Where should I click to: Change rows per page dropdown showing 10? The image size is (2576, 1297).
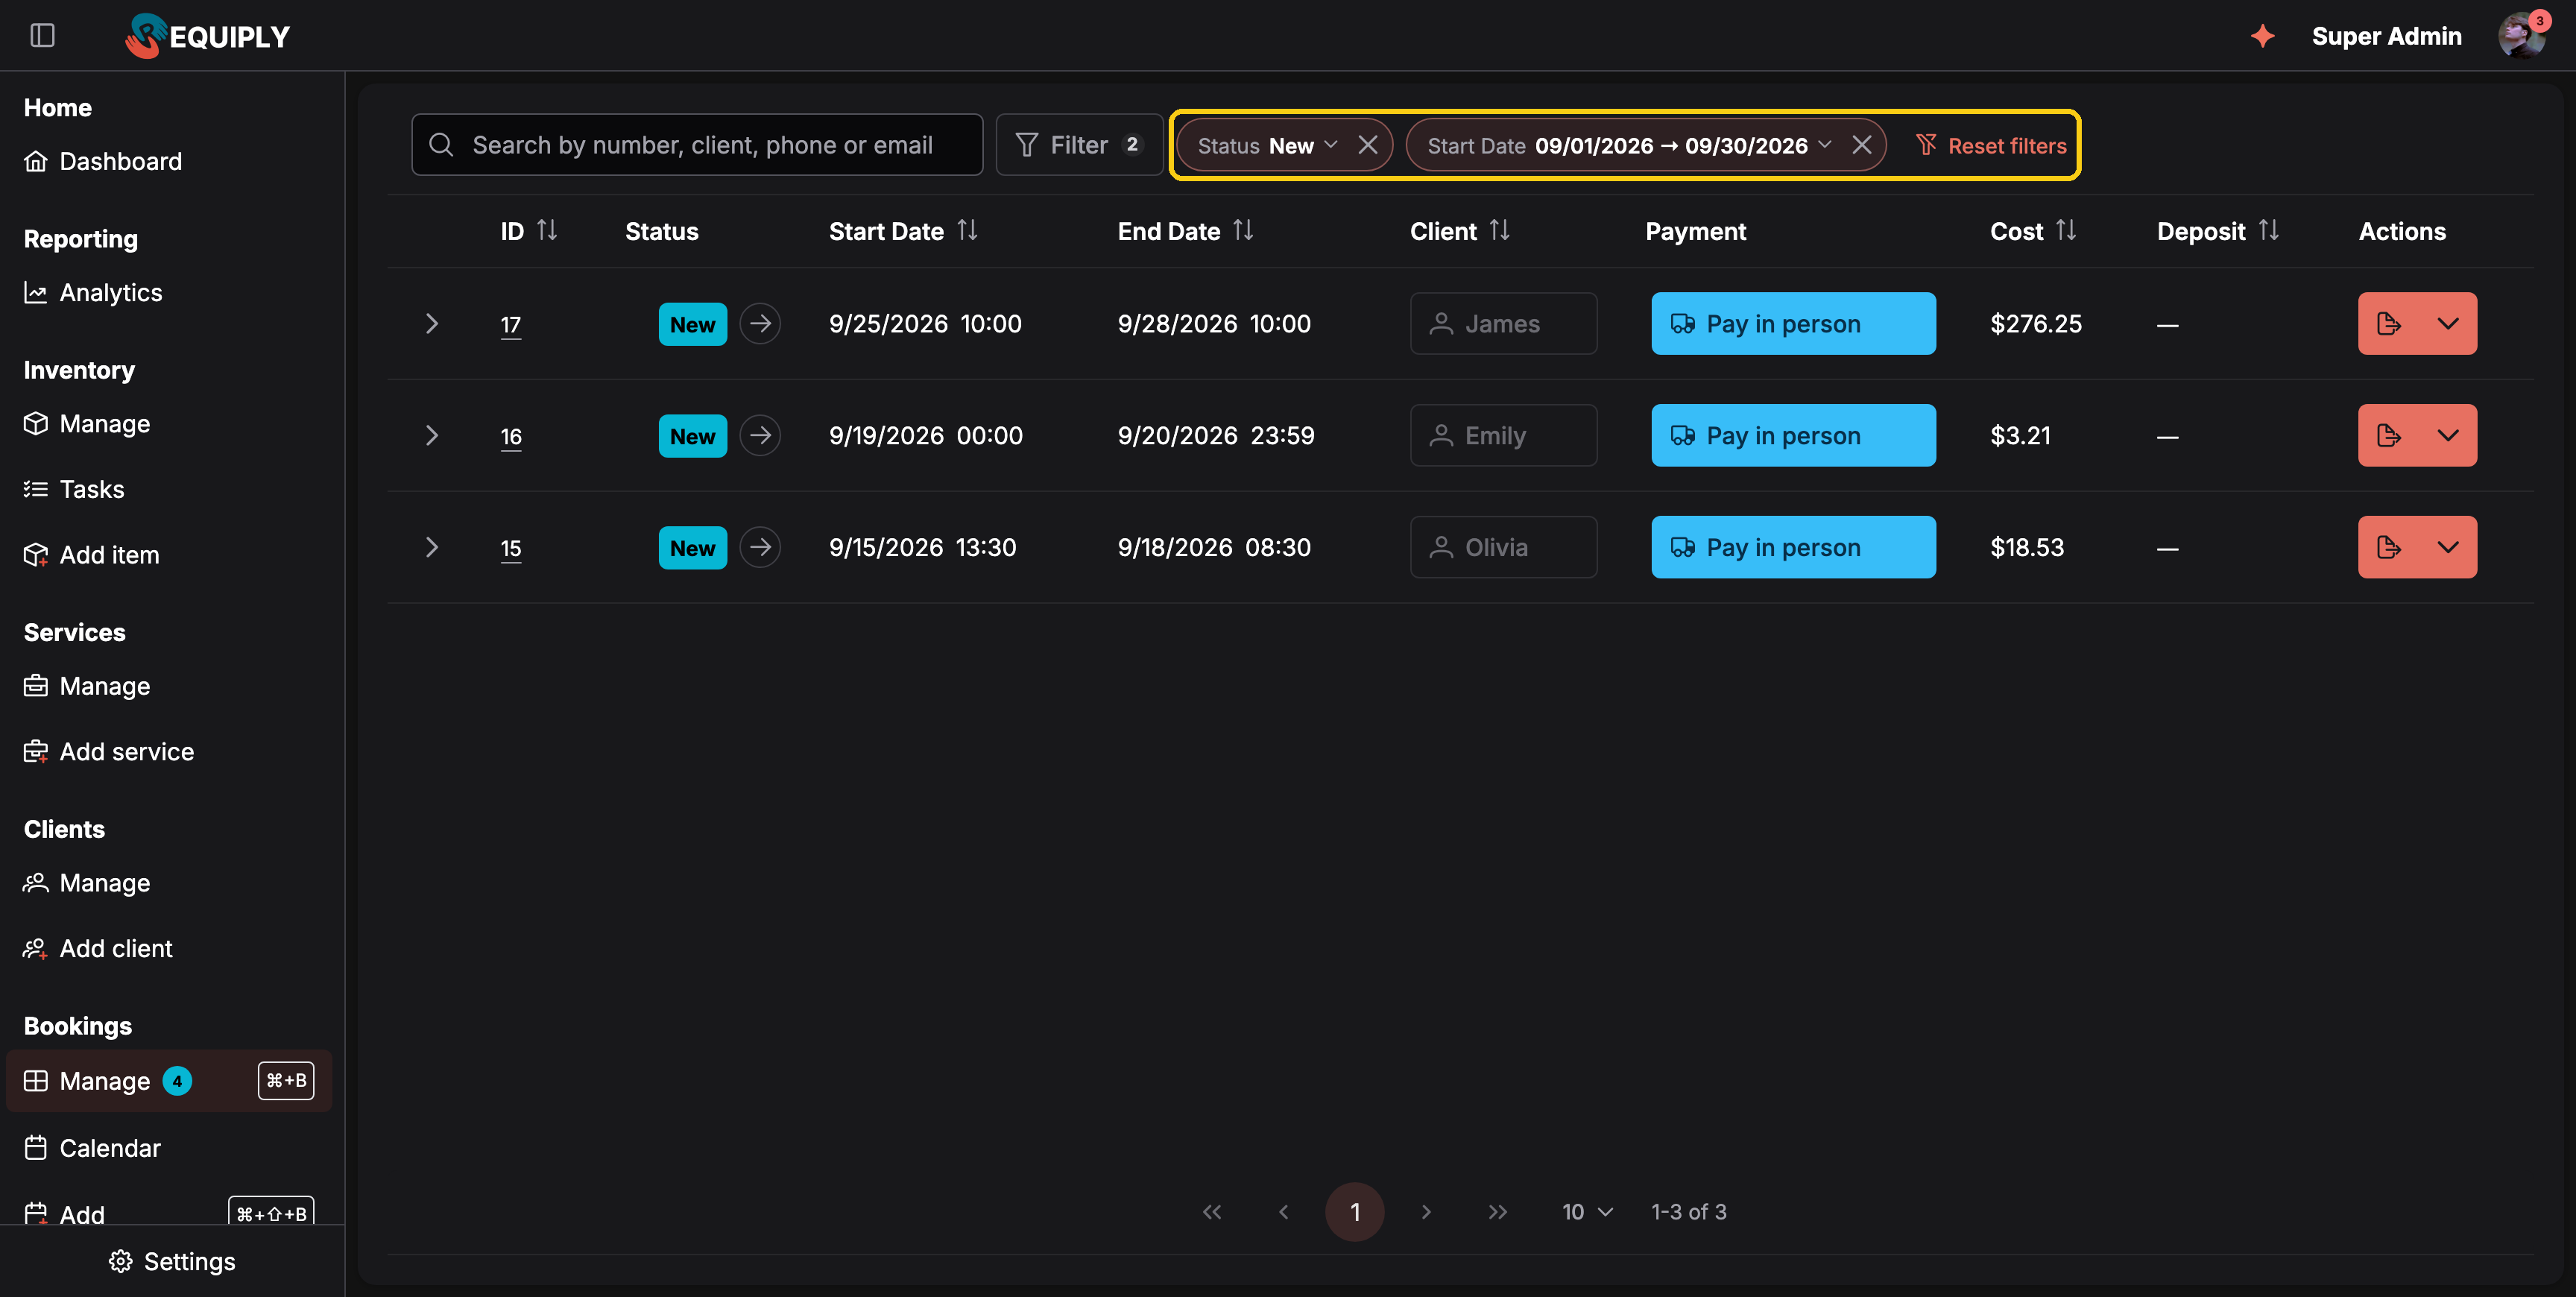[x=1587, y=1212]
